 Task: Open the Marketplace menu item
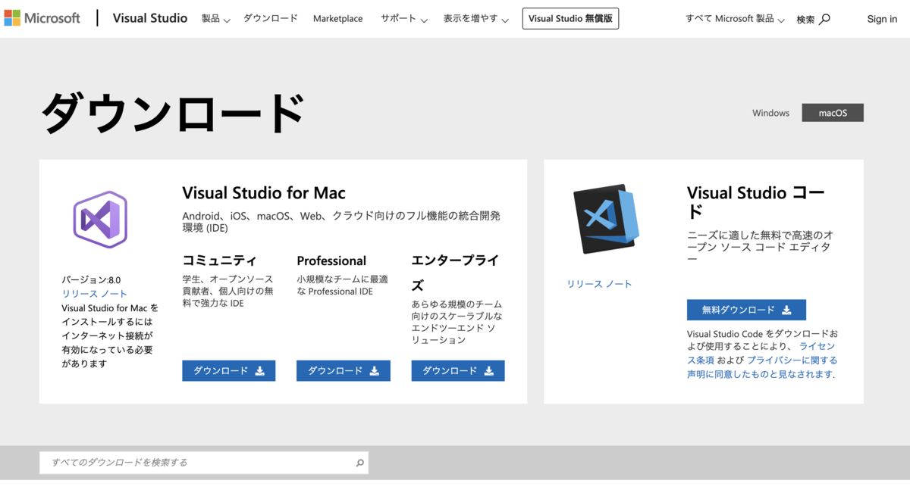338,18
